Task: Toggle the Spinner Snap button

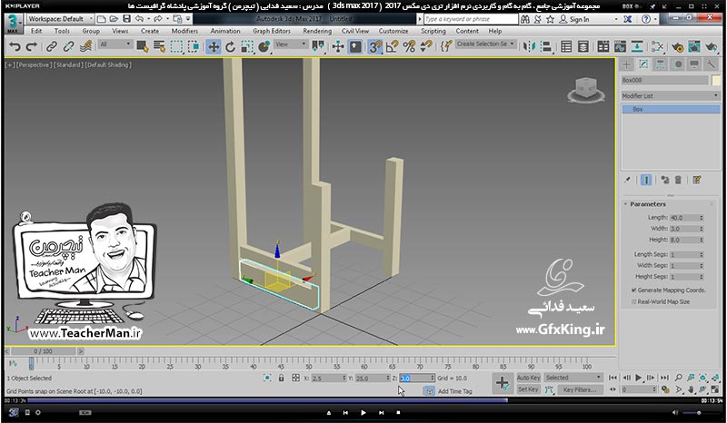Action: coord(426,46)
